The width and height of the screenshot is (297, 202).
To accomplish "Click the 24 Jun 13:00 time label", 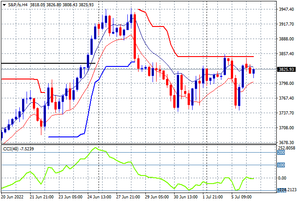I will pyautogui.click(x=99, y=197).
